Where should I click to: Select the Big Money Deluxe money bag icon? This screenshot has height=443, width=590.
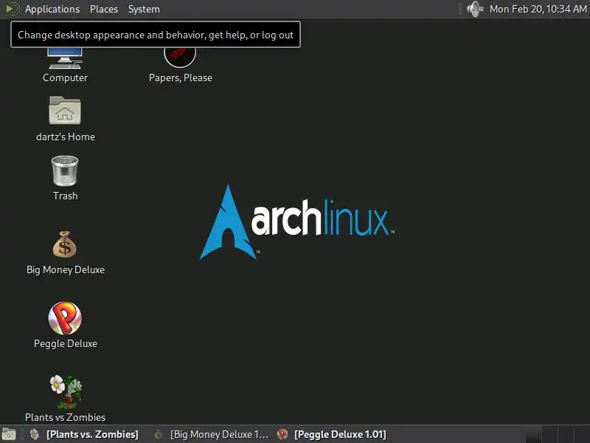point(64,244)
